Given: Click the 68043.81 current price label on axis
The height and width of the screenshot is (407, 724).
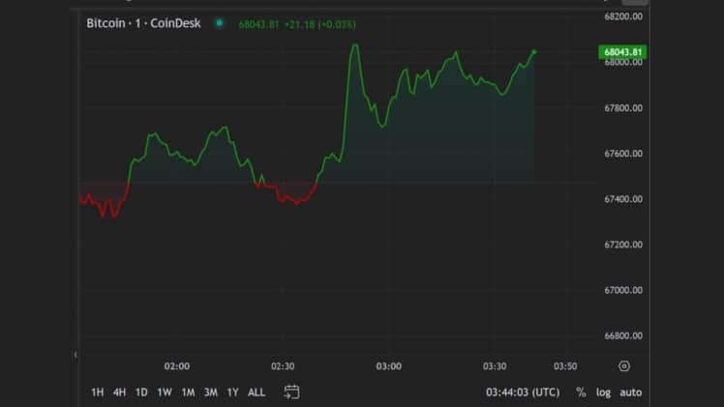Looking at the screenshot, I should (x=622, y=52).
